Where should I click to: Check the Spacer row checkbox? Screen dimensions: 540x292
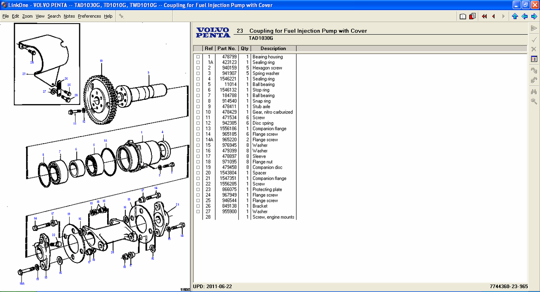coord(198,173)
